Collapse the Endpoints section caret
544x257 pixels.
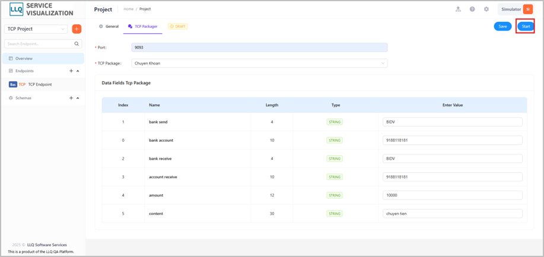click(78, 70)
